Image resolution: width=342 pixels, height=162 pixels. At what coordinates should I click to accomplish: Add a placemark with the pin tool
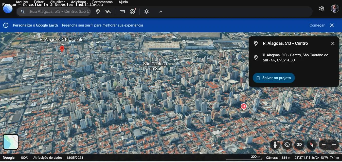pyautogui.click(x=98, y=12)
